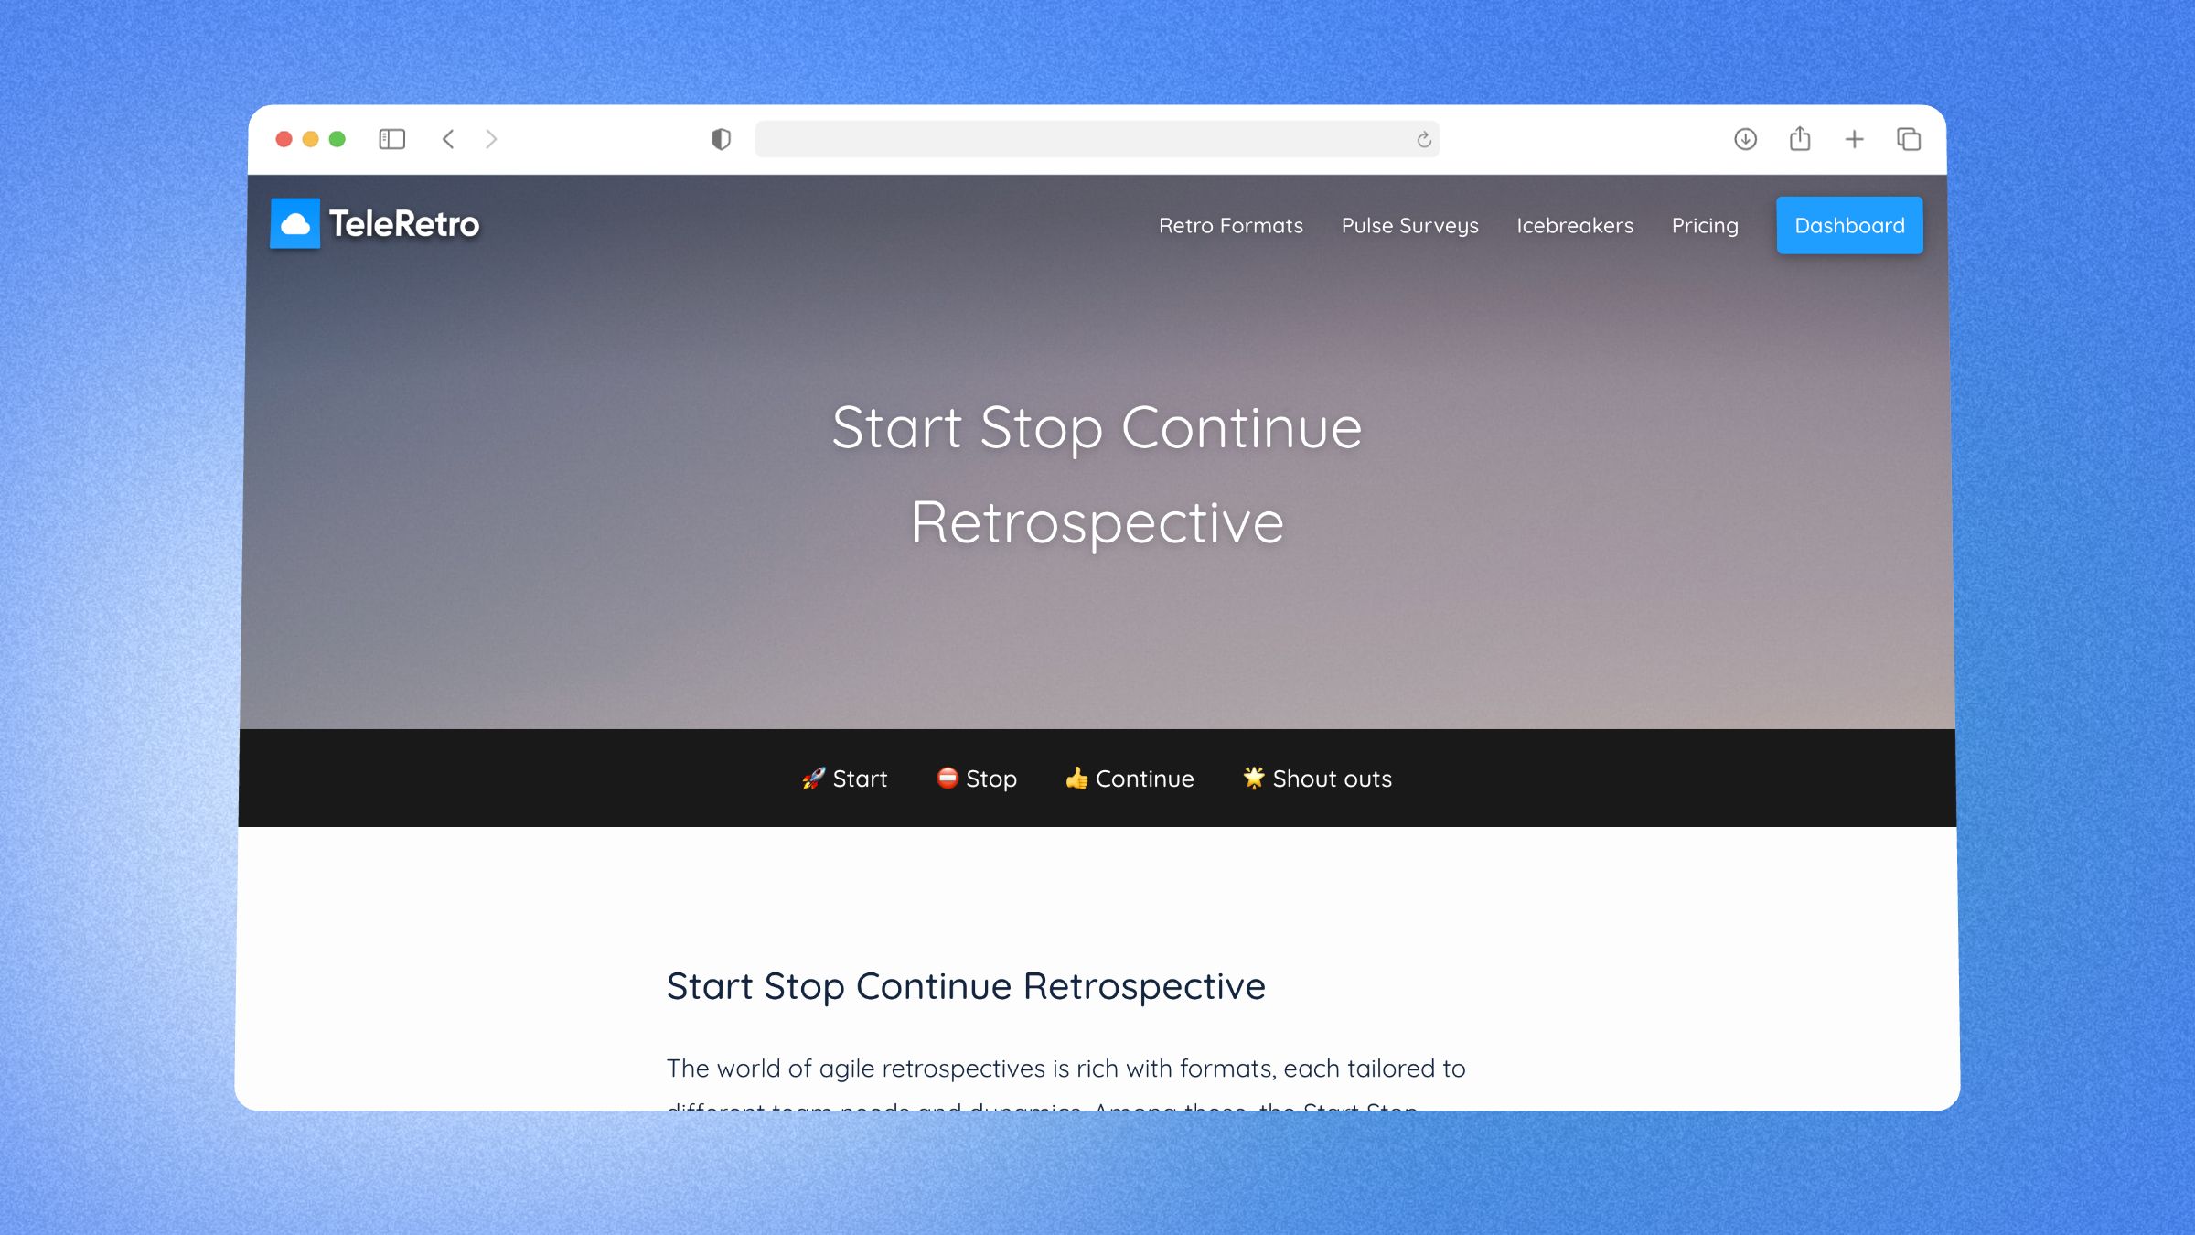Expand the Start section anchor link
Screen dimensions: 2195x1235
click(842, 779)
